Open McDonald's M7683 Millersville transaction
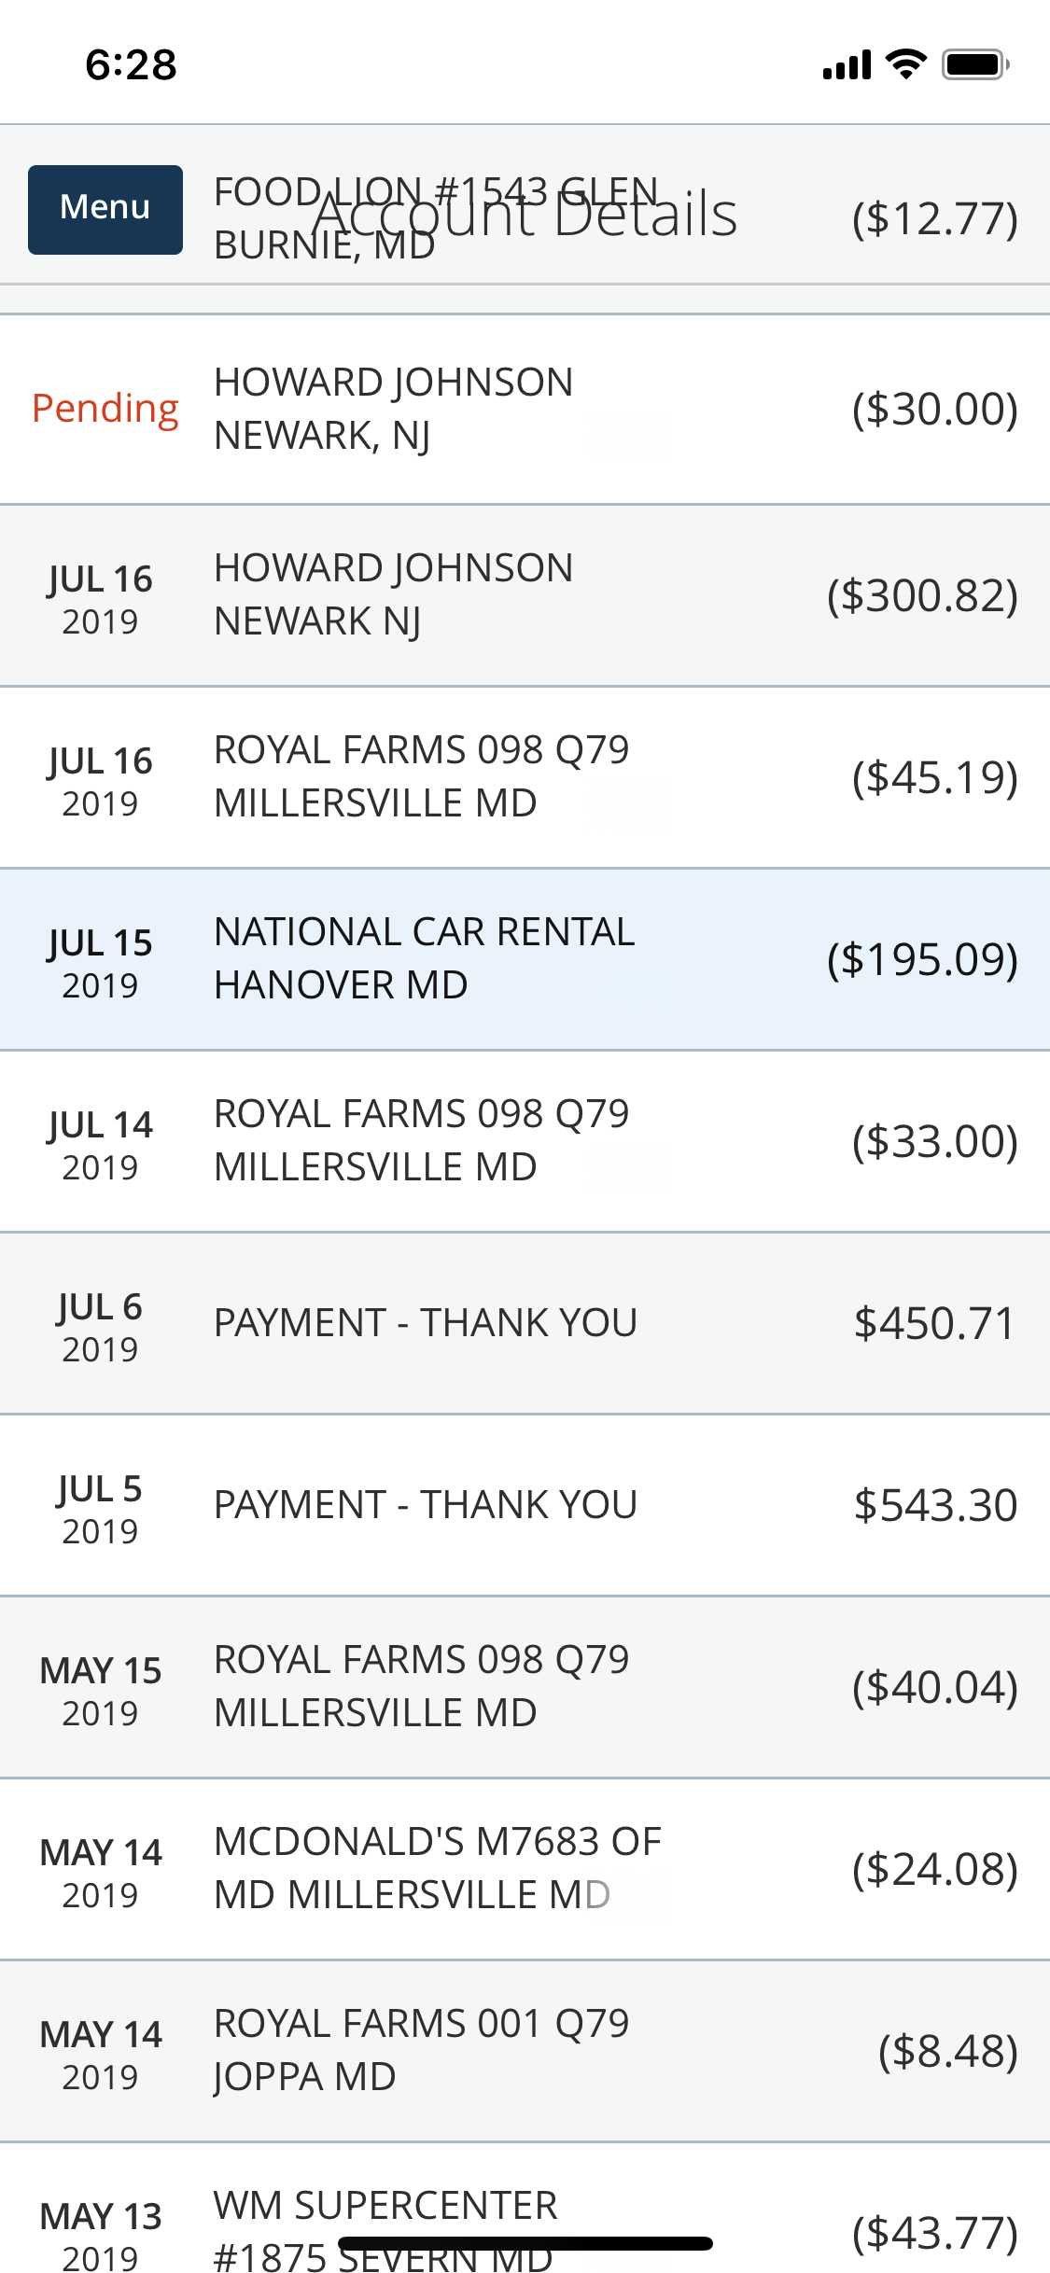 tap(525, 1869)
